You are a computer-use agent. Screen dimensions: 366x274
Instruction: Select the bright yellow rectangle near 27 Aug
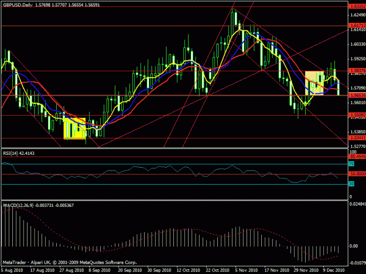(75, 129)
